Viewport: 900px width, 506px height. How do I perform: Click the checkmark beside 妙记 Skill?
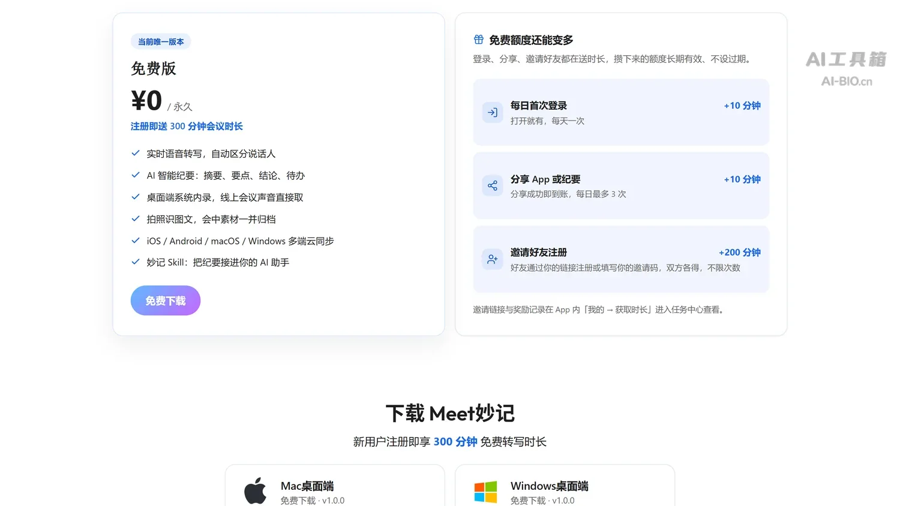coord(136,262)
